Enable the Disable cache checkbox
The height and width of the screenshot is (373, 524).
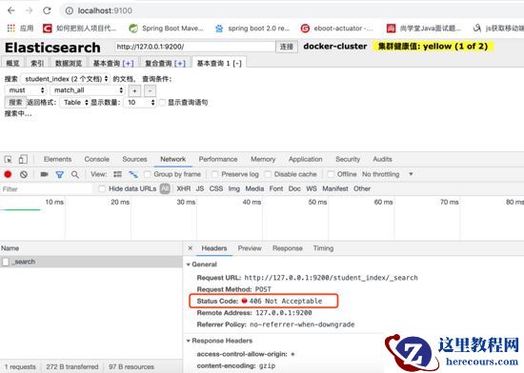coord(268,174)
